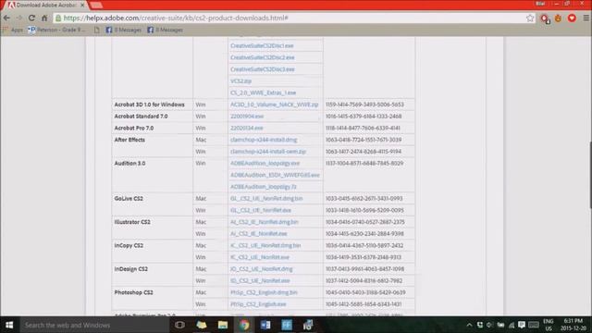Download Acrobat Standard 7.0 file 22001904.exe
The height and width of the screenshot is (333, 592).
click(247, 117)
